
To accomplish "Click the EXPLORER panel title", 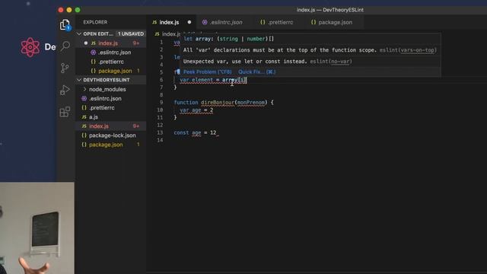I will [x=95, y=22].
